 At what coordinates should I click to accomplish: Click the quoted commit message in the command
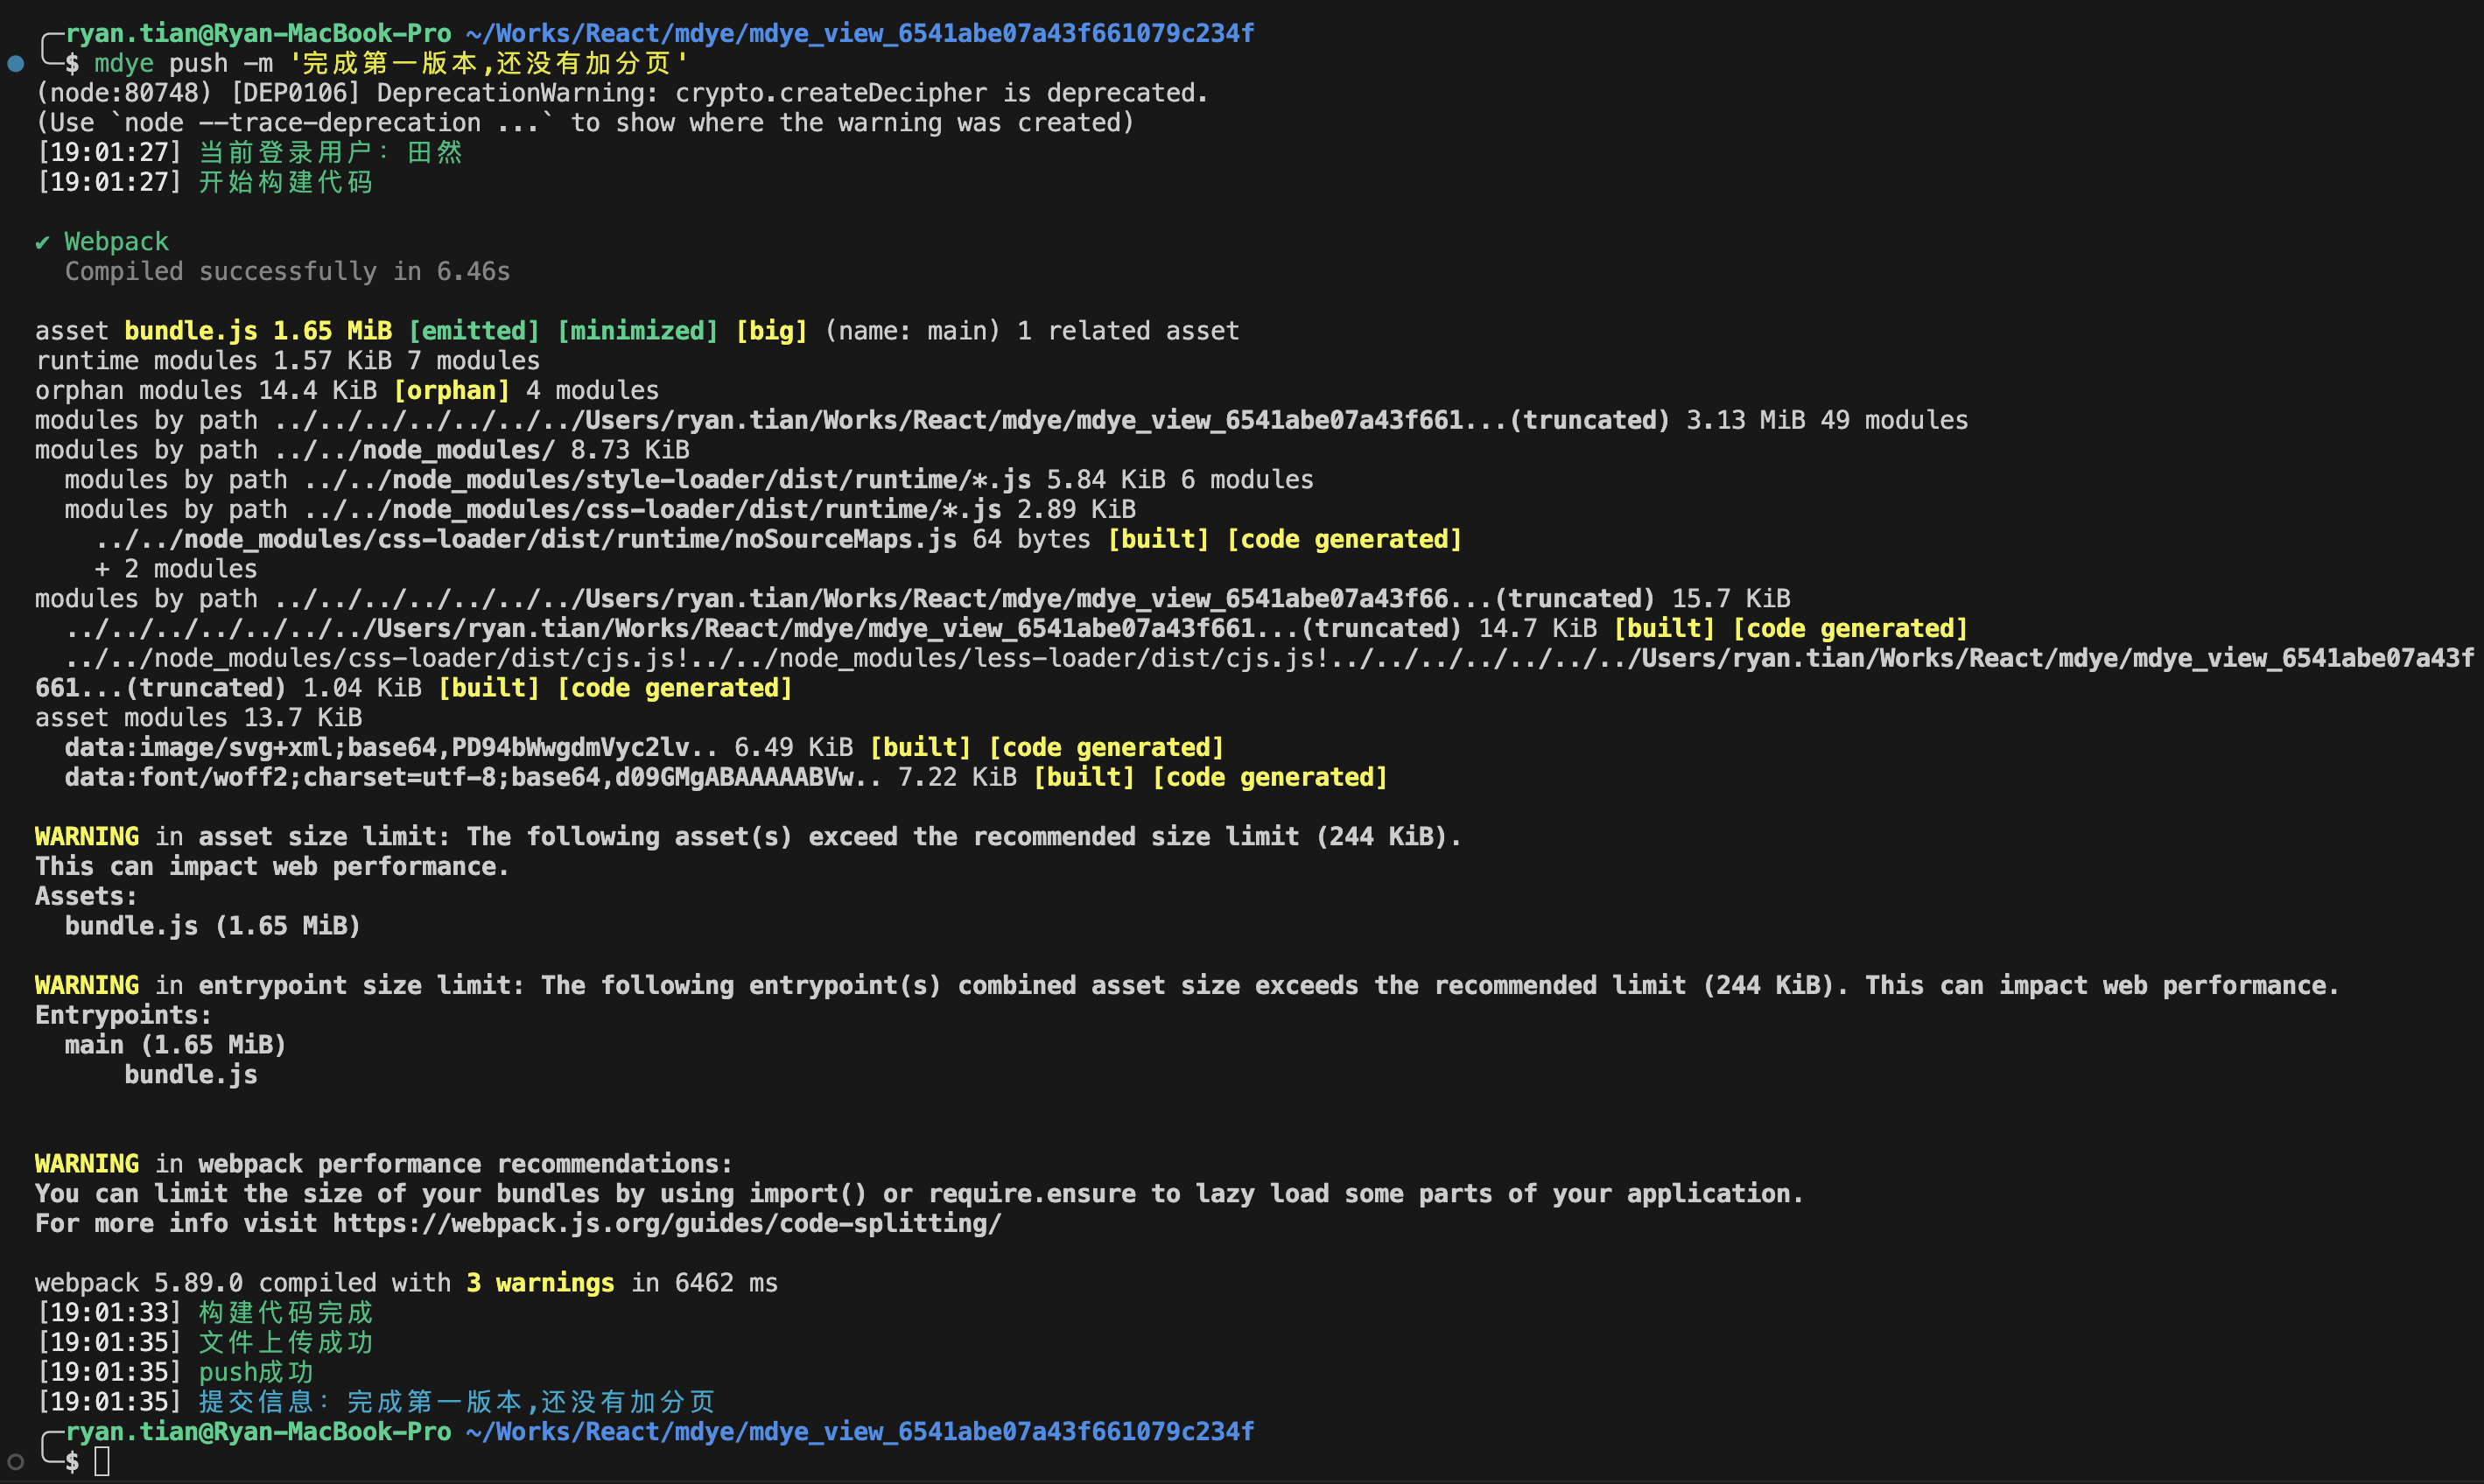pos(488,64)
